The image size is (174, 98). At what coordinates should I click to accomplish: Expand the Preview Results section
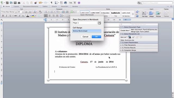(x=121, y=48)
